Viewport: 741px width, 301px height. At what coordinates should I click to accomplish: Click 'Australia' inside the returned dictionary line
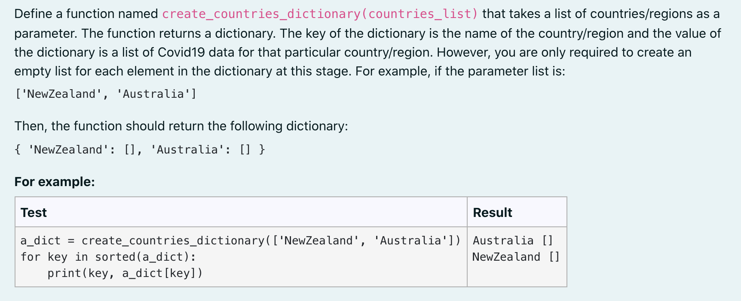click(x=187, y=150)
